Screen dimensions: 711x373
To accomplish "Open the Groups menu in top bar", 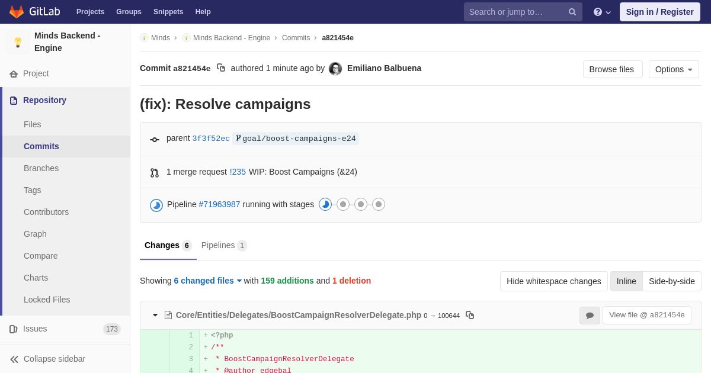I will [x=129, y=12].
